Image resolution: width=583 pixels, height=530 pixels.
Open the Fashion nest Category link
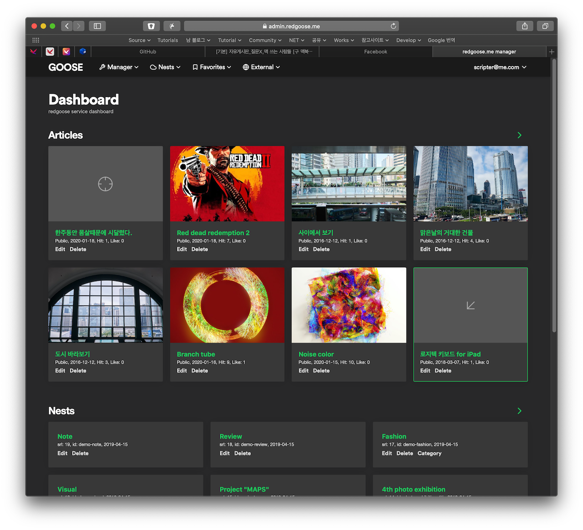coord(429,453)
